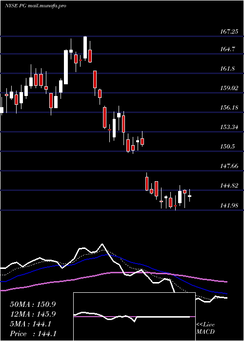The width and height of the screenshot is (244, 341).
Task: Click the 161.8 price level label
Action: click(227, 69)
